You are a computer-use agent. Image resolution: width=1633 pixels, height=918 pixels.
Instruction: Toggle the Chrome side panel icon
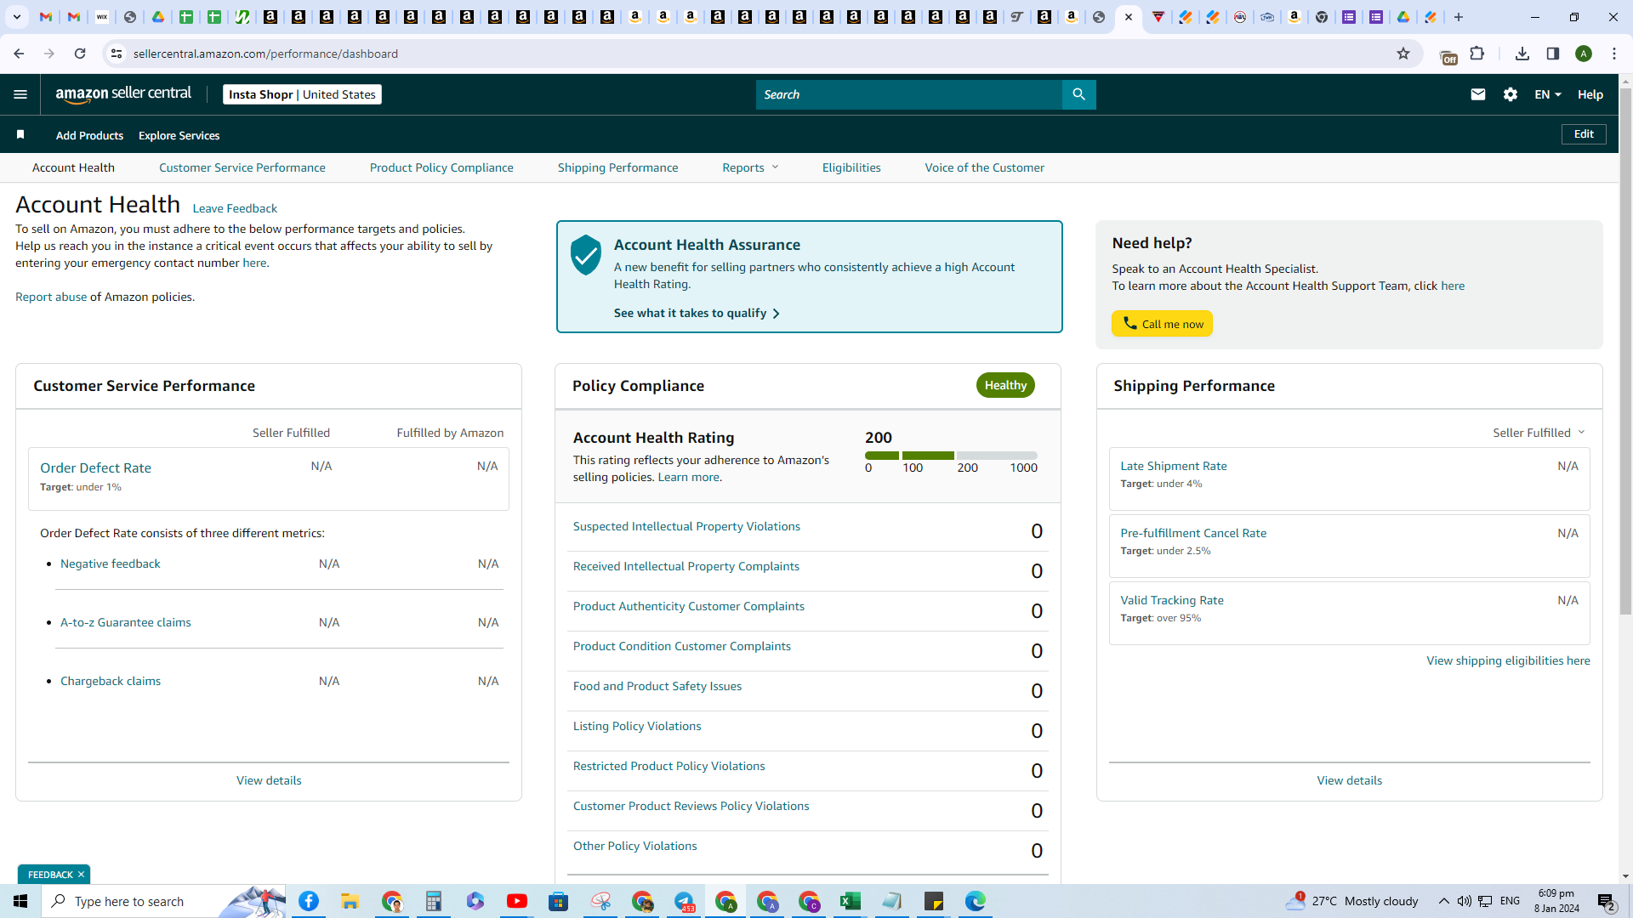(1553, 54)
